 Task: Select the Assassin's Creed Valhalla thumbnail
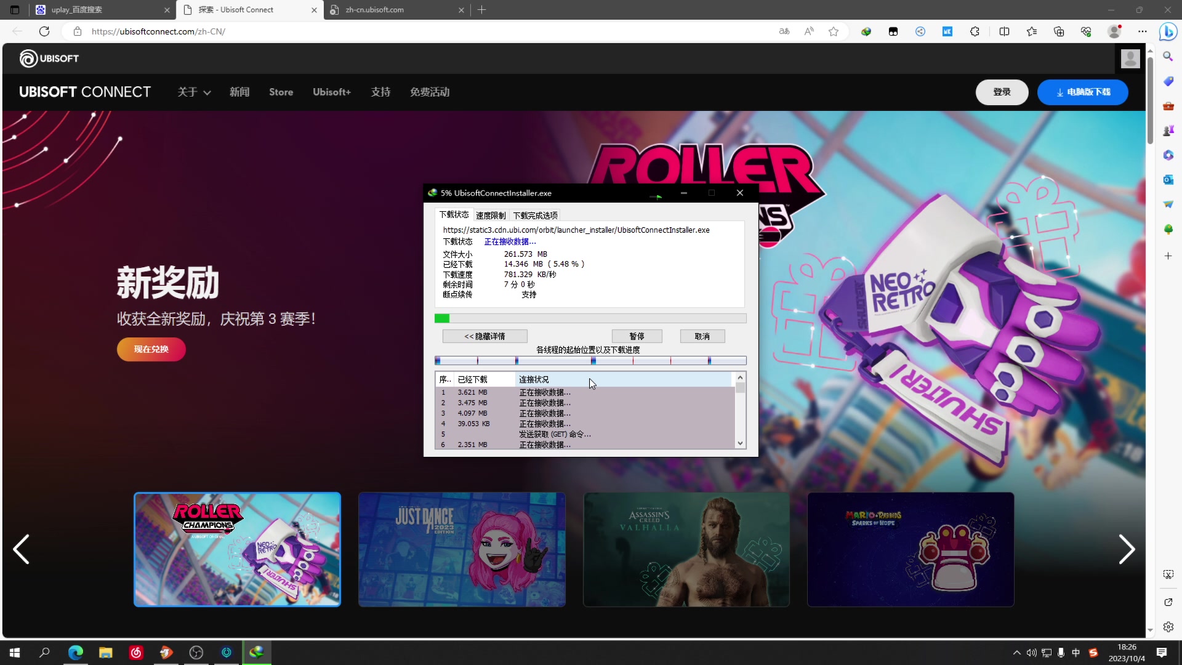coord(686,549)
